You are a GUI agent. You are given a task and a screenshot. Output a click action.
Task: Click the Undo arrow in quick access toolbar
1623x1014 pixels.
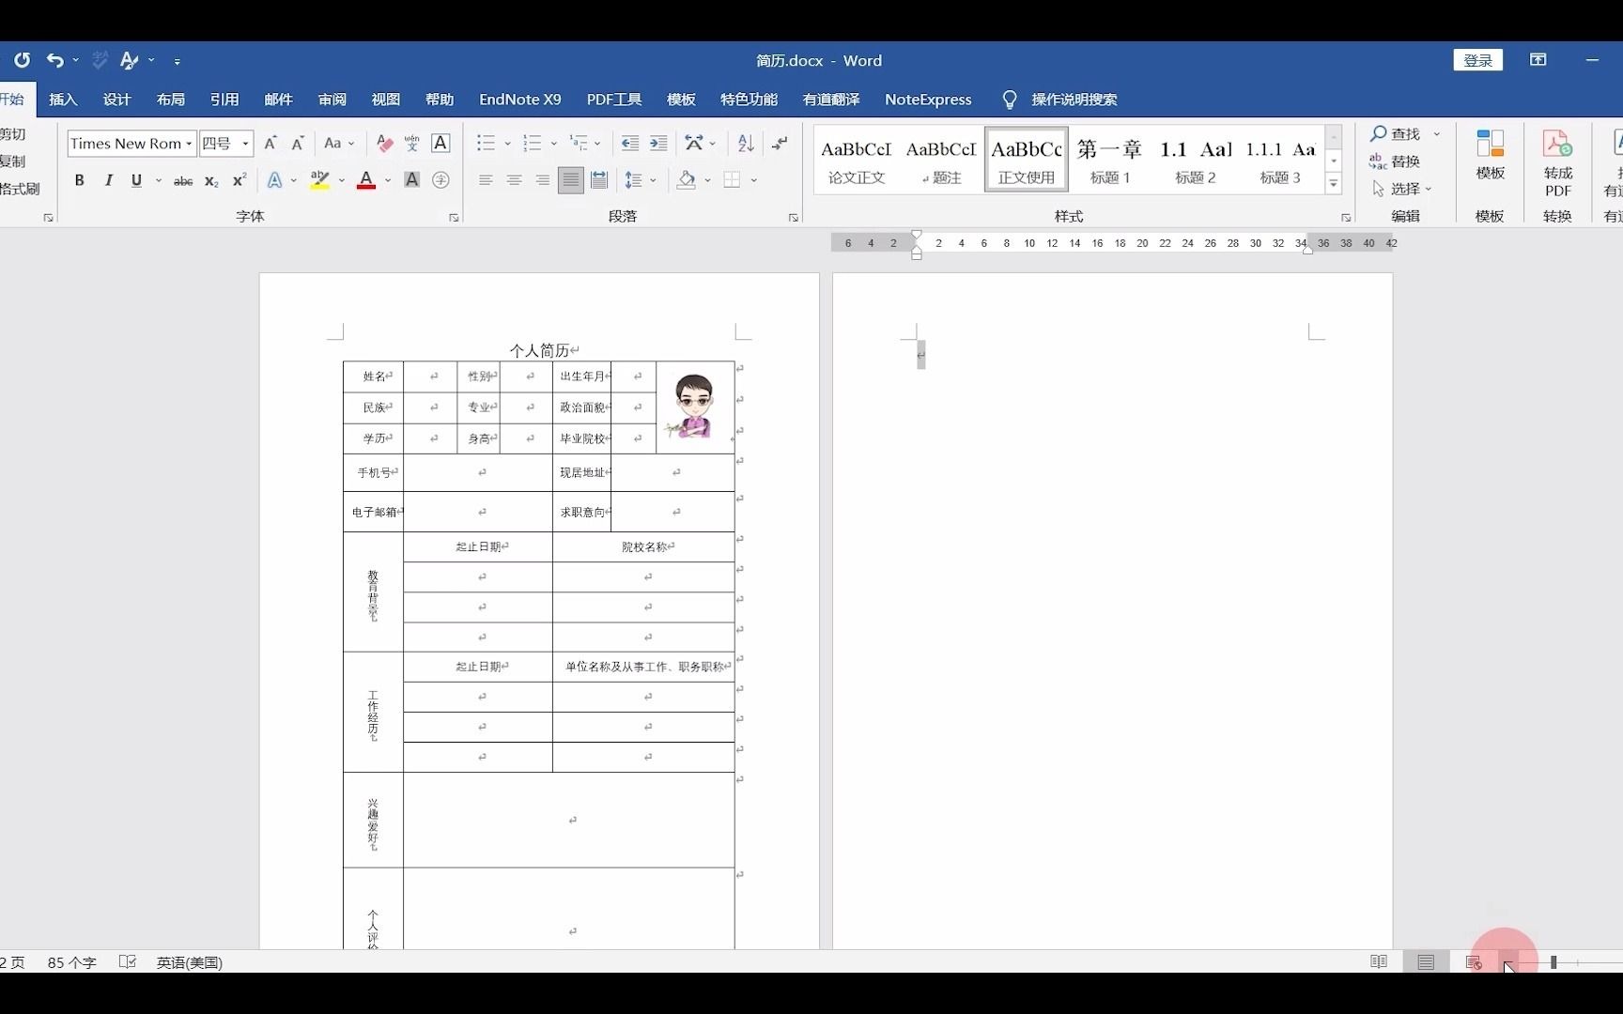55,60
